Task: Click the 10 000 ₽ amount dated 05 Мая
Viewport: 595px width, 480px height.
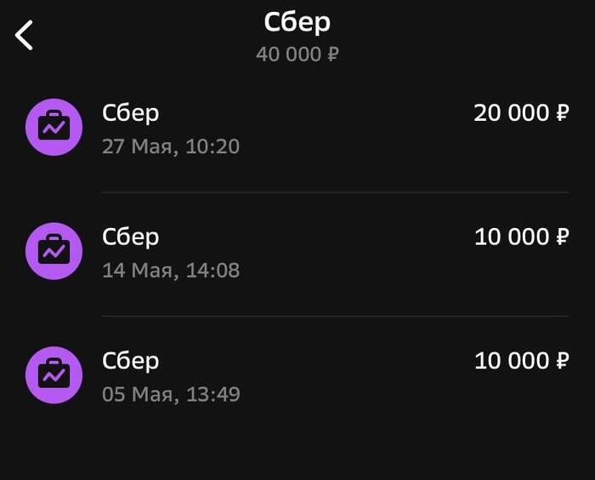Action: tap(520, 361)
